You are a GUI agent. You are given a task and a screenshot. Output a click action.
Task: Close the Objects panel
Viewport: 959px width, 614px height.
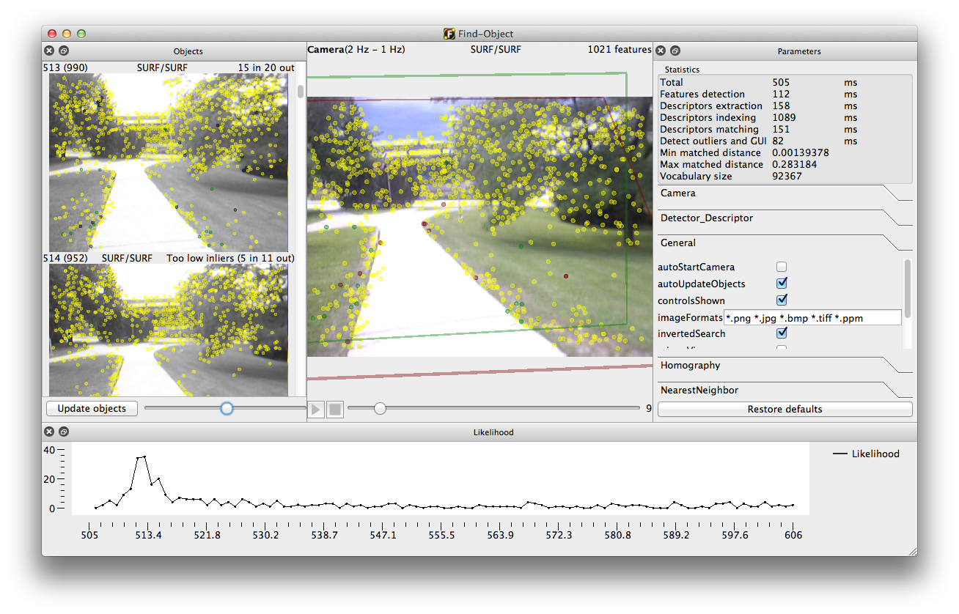(x=48, y=51)
